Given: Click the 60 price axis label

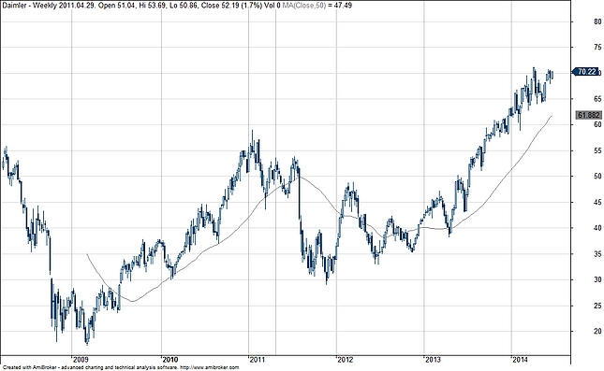Looking at the screenshot, I should point(597,124).
